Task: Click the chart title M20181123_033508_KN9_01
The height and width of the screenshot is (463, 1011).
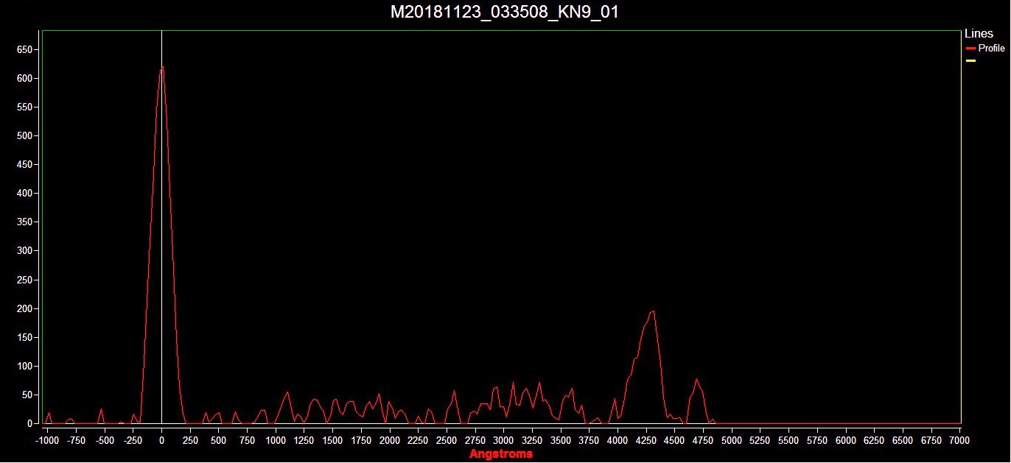Action: [505, 13]
